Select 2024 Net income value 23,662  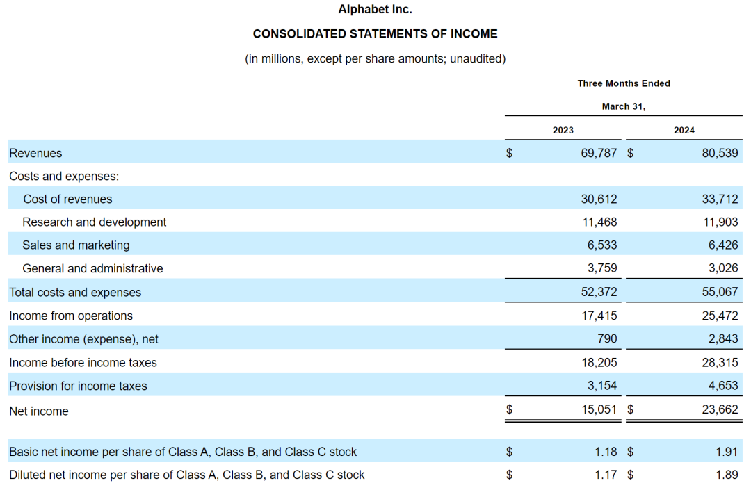pyautogui.click(x=720, y=410)
